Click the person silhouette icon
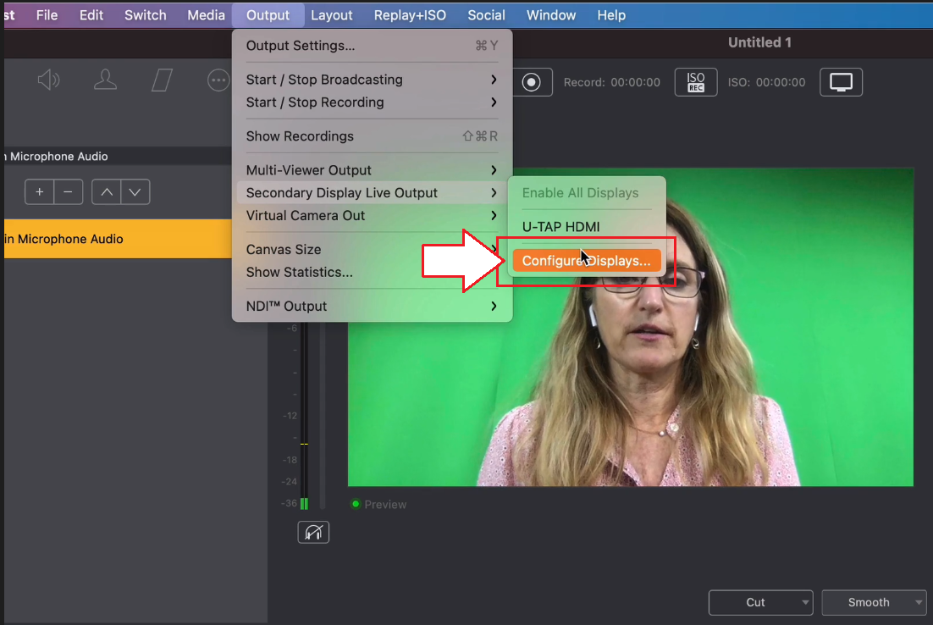Image resolution: width=933 pixels, height=625 pixels. (x=105, y=80)
